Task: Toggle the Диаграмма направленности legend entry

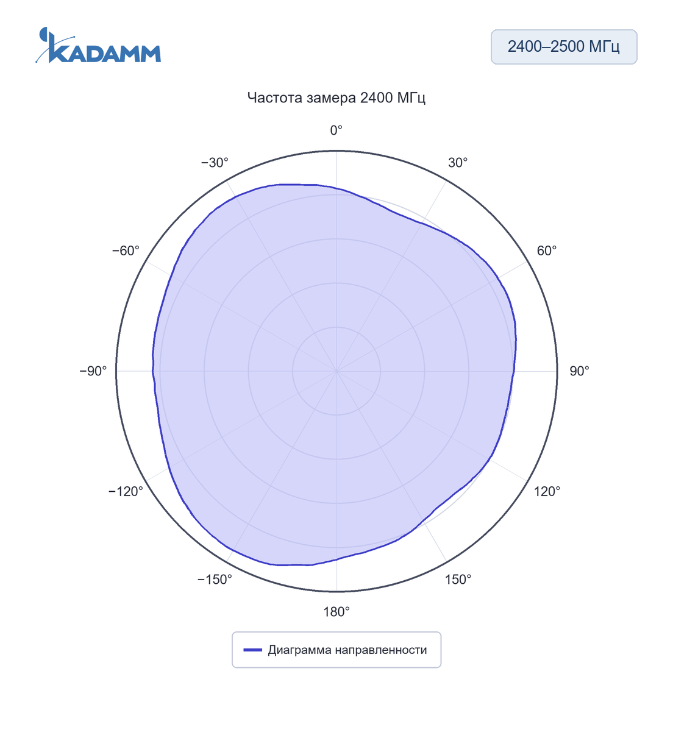Action: (x=336, y=650)
